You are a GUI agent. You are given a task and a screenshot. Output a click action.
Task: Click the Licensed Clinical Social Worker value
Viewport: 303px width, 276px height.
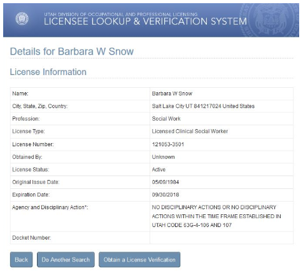coord(190,131)
